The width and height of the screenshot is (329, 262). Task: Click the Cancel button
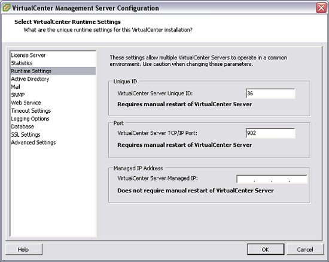(x=305, y=249)
